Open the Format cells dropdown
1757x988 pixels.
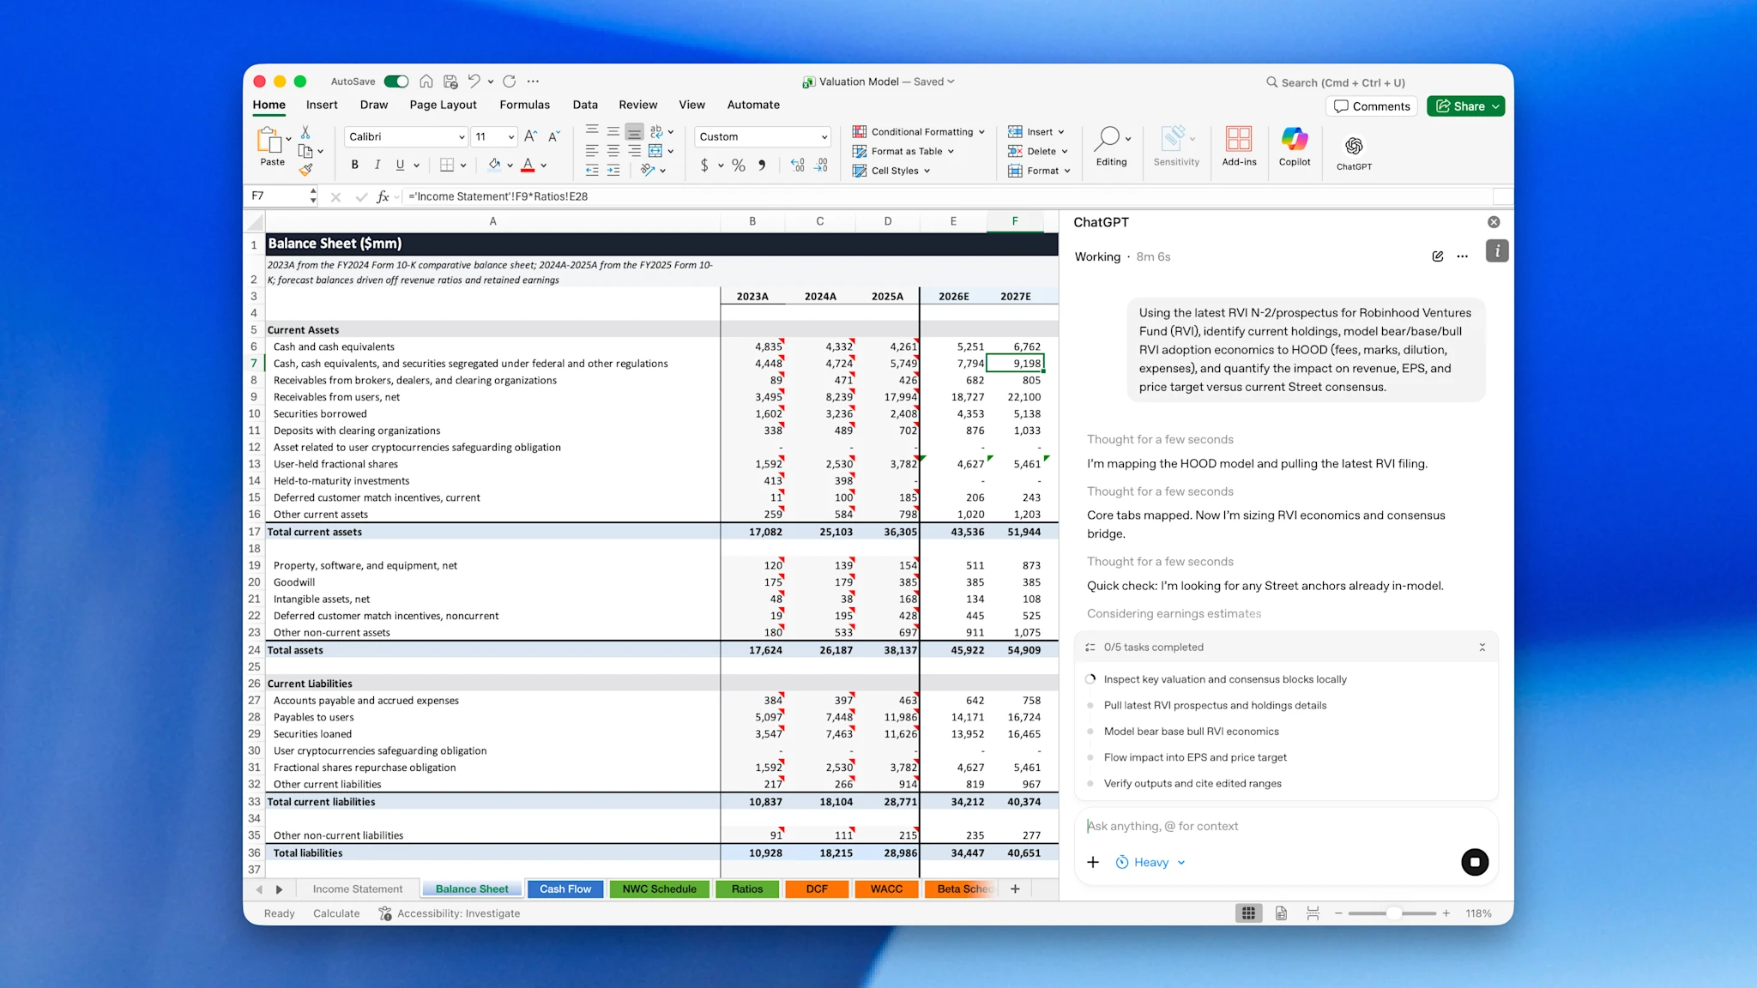[x=1039, y=171]
